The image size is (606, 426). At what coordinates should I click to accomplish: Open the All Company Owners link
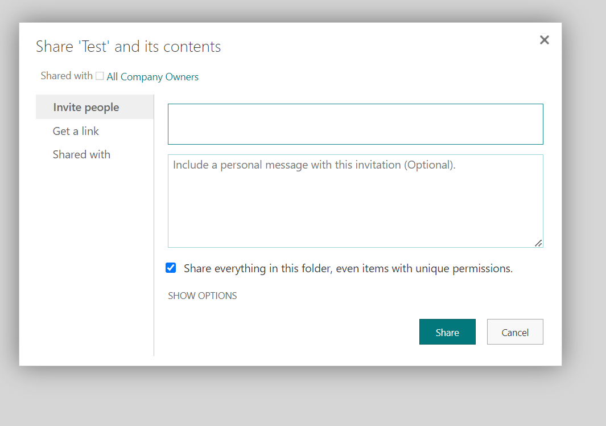point(152,77)
